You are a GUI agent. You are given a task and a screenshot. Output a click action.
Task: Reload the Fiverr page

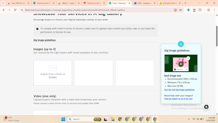[x=15, y=10]
